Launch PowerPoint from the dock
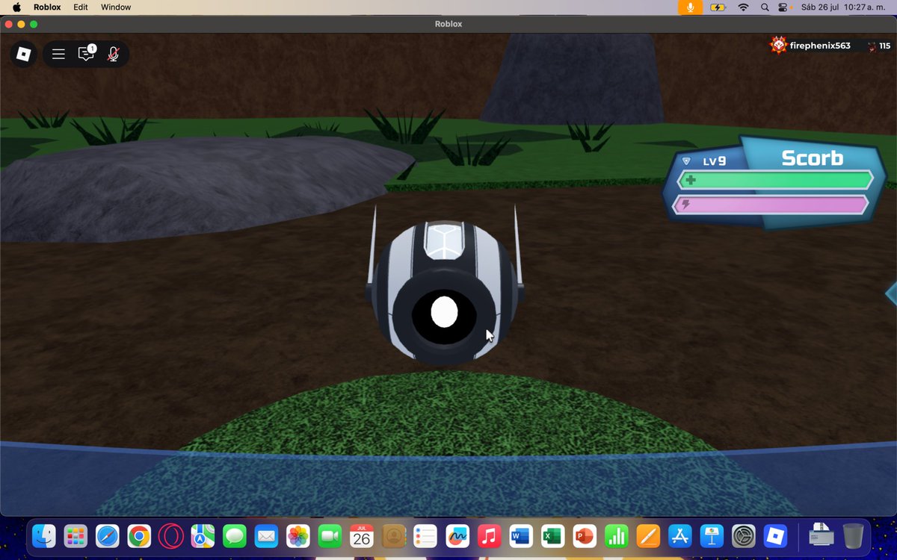 pos(584,536)
